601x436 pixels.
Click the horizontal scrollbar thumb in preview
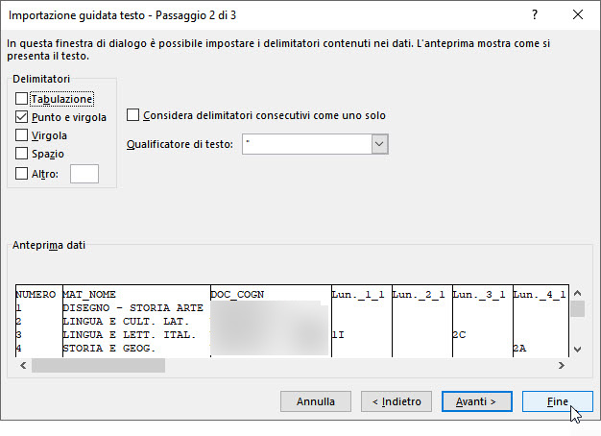tap(98, 366)
